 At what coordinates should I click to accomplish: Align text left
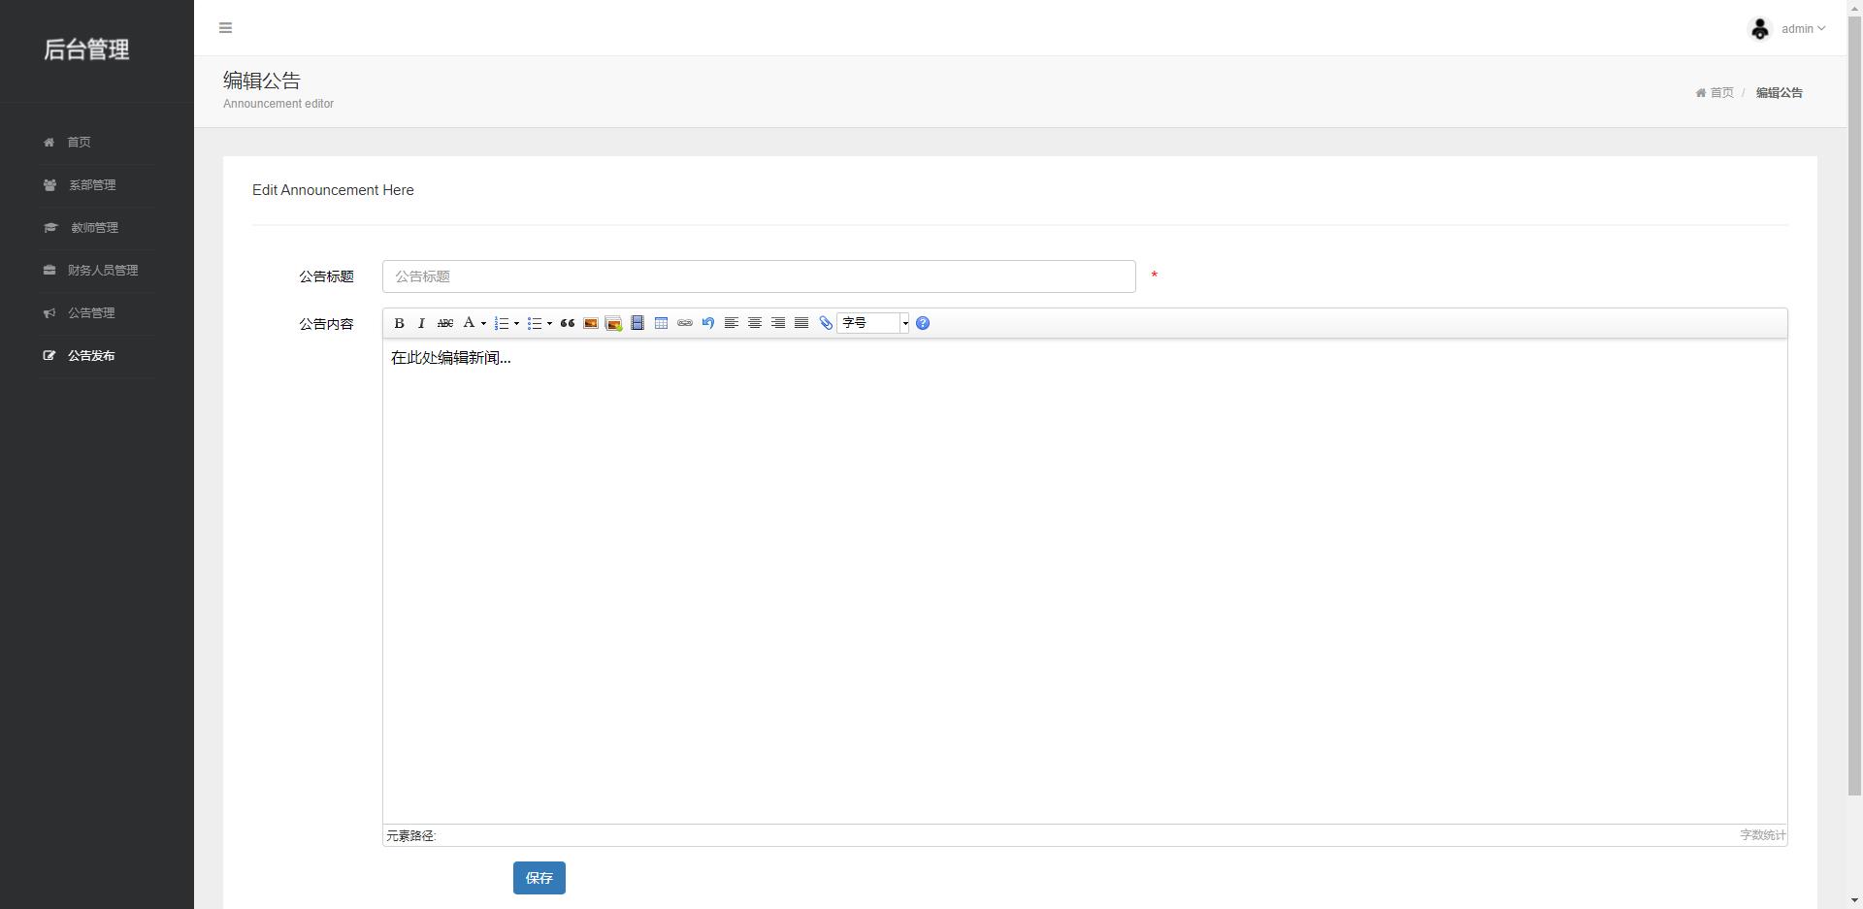click(732, 323)
